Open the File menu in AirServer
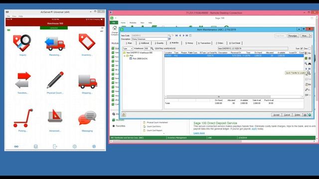This screenshot has width=319, height=179. (8, 16)
